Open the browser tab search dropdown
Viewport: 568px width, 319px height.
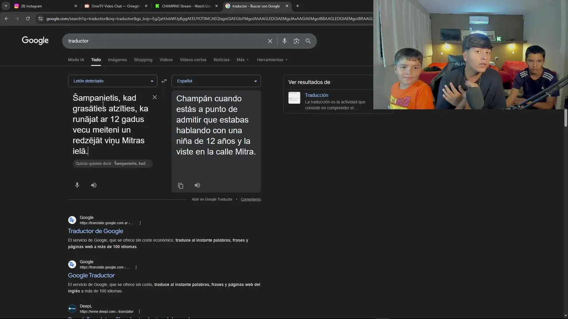point(6,6)
